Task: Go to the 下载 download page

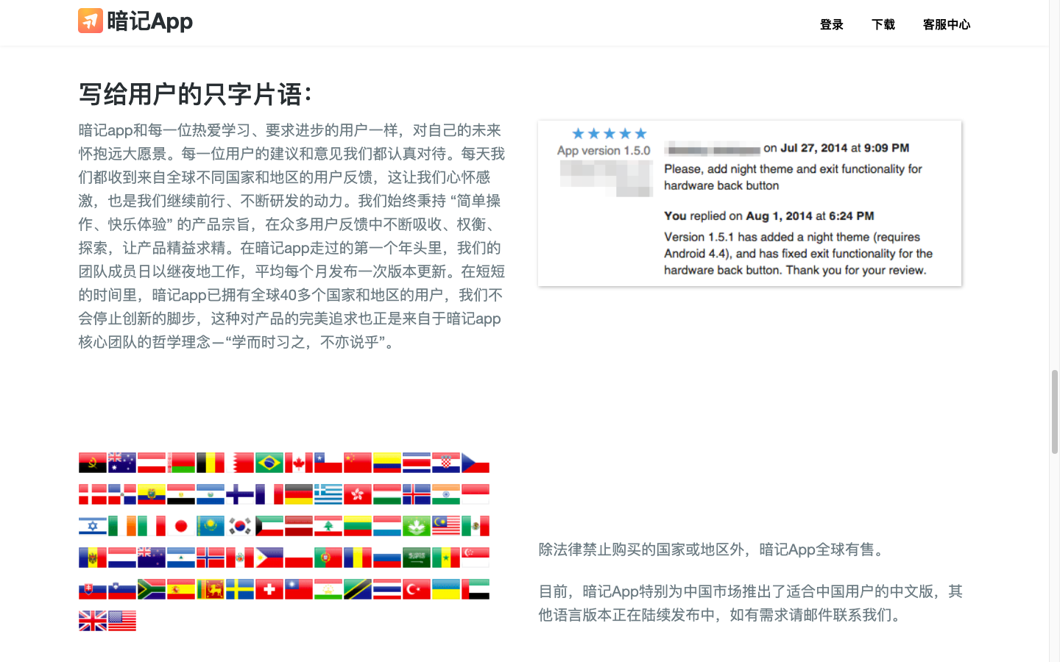Action: 883,24
